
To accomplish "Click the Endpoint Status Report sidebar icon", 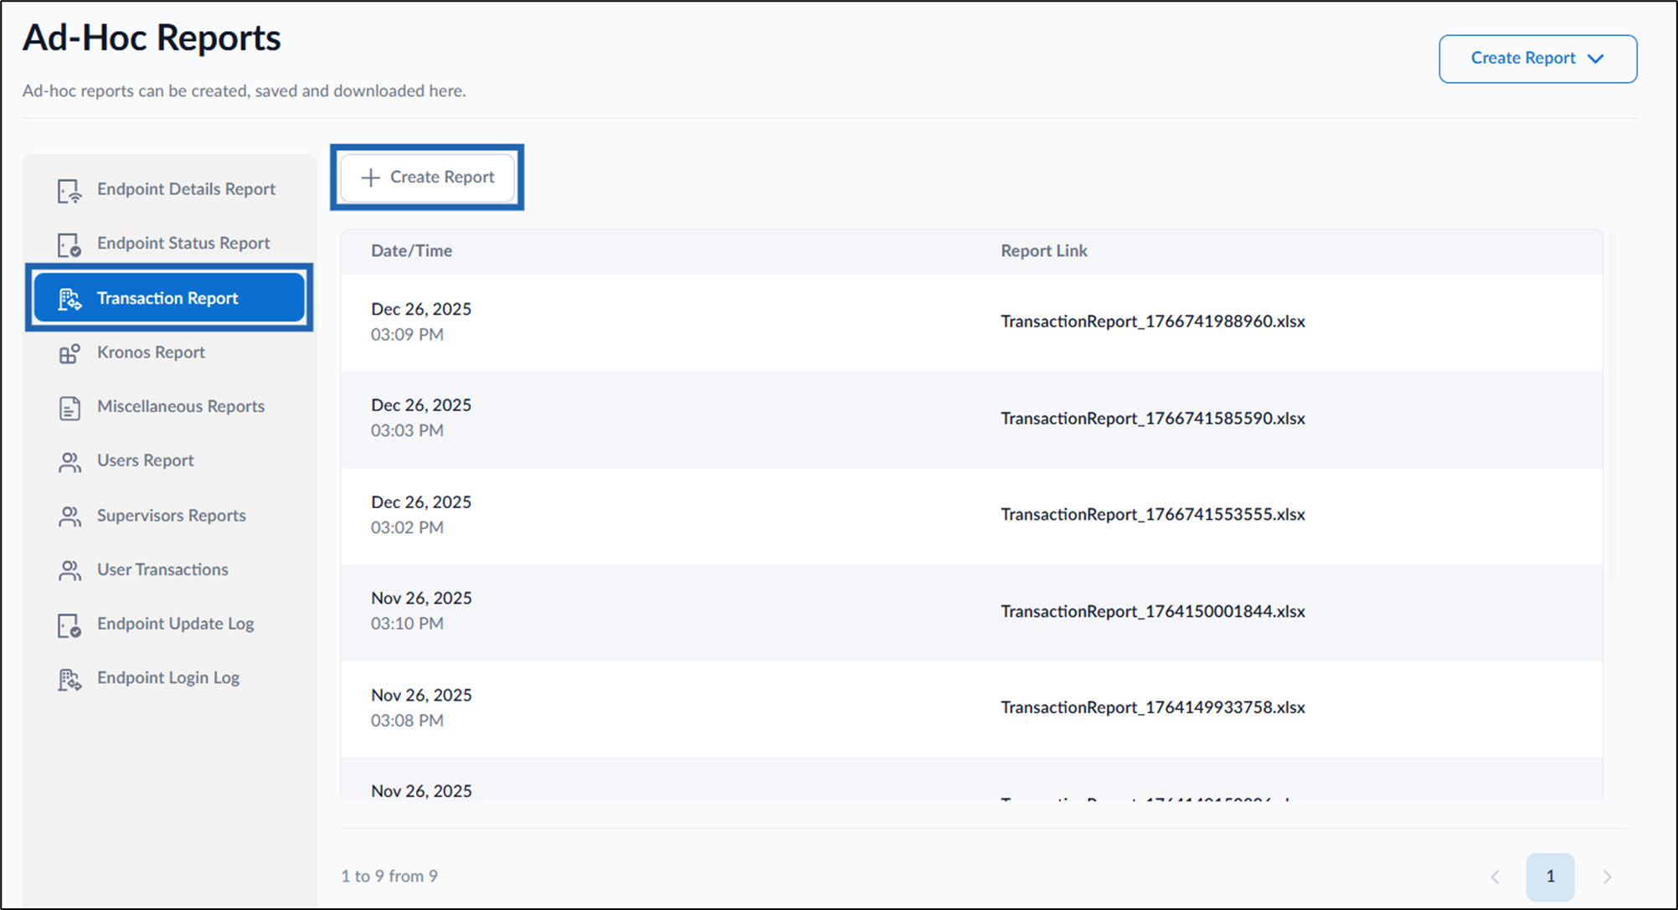I will tap(69, 244).
